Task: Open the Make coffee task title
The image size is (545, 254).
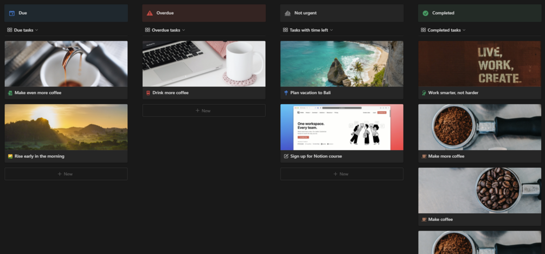Action: click(440, 220)
